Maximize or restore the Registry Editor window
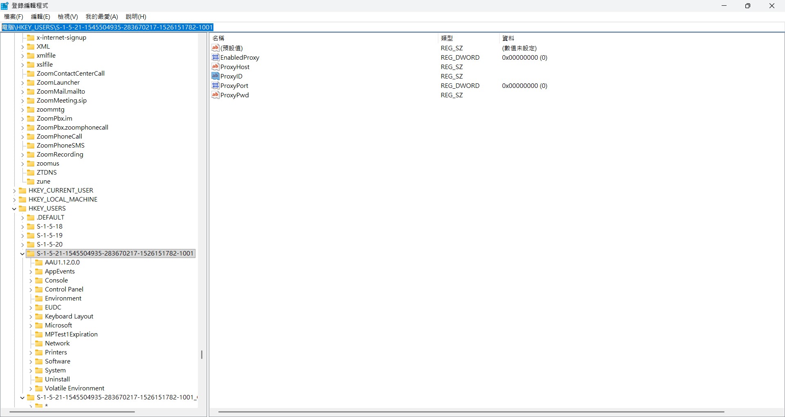 (748, 6)
